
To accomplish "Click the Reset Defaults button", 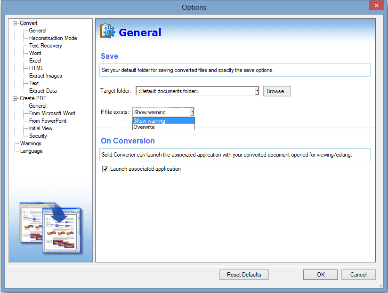I will point(244,275).
